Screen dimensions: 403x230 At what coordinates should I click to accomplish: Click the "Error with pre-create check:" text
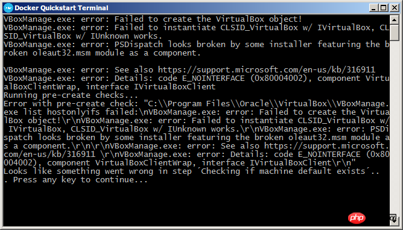pos(71,104)
